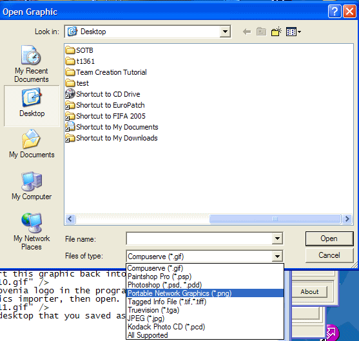
Task: Click inside the File name field
Action: (199, 239)
